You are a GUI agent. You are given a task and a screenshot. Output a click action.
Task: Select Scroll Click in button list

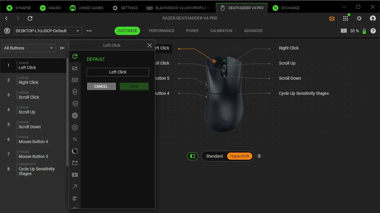point(33,95)
